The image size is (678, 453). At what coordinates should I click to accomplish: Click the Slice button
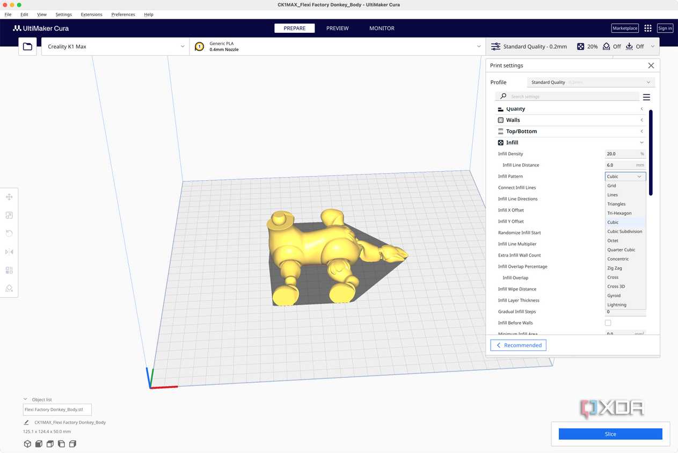coord(610,434)
